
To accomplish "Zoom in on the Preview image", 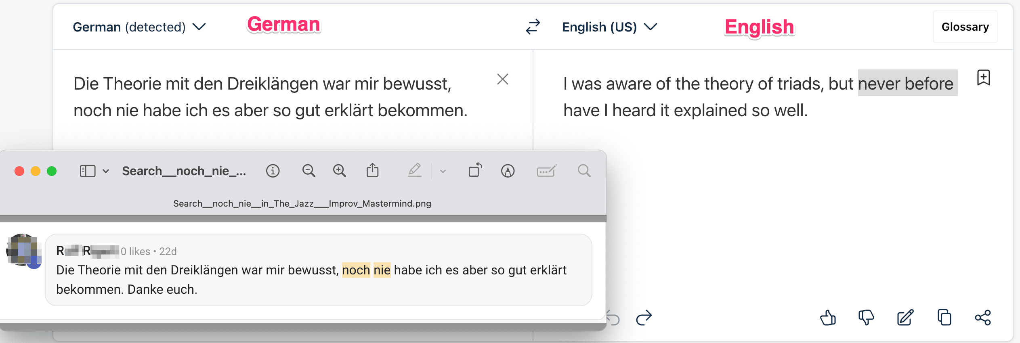I will tap(339, 171).
